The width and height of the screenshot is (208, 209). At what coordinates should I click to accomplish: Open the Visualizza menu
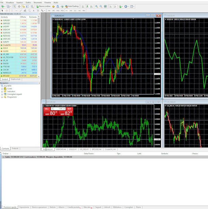[10, 2]
